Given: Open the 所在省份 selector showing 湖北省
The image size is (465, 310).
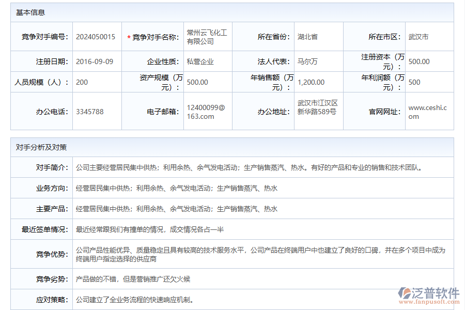Looking at the screenshot, I should tap(318, 37).
